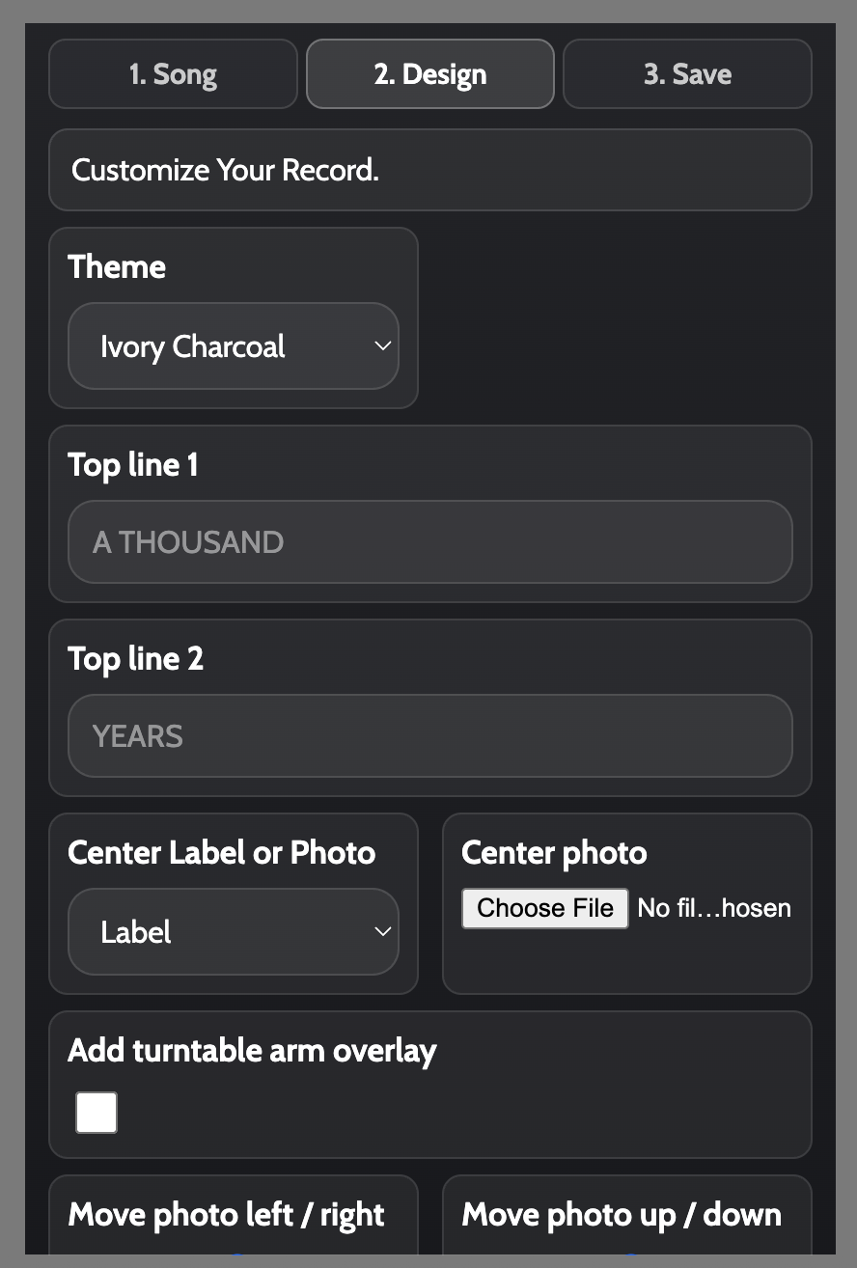Open the 3. Save tab
The height and width of the screenshot is (1268, 857).
(x=687, y=74)
